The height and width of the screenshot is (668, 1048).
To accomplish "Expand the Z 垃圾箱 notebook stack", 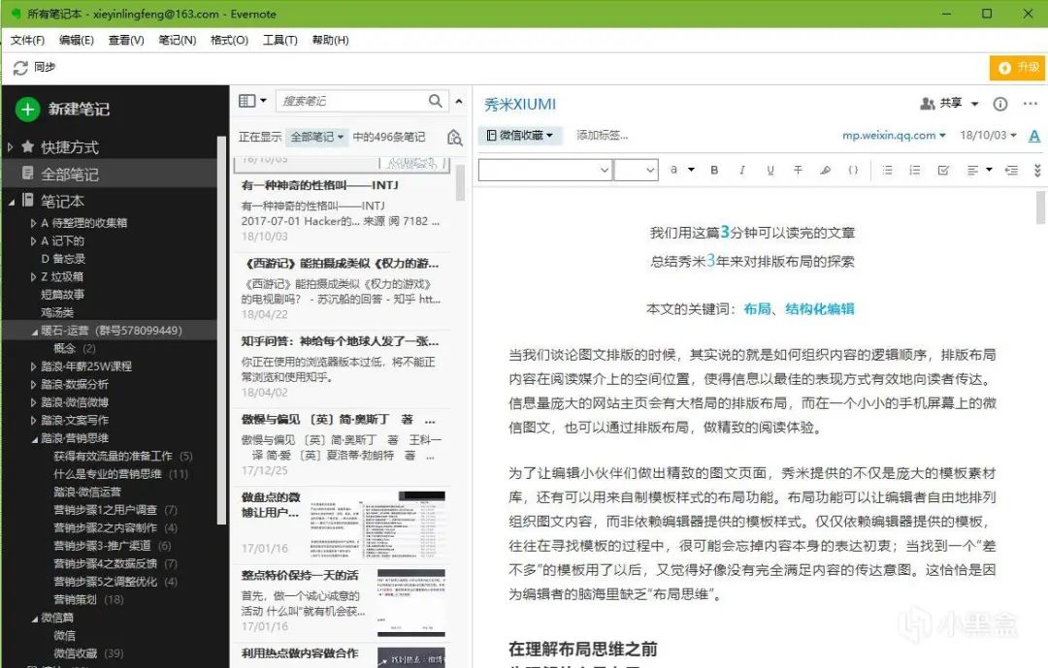I will click(x=33, y=276).
